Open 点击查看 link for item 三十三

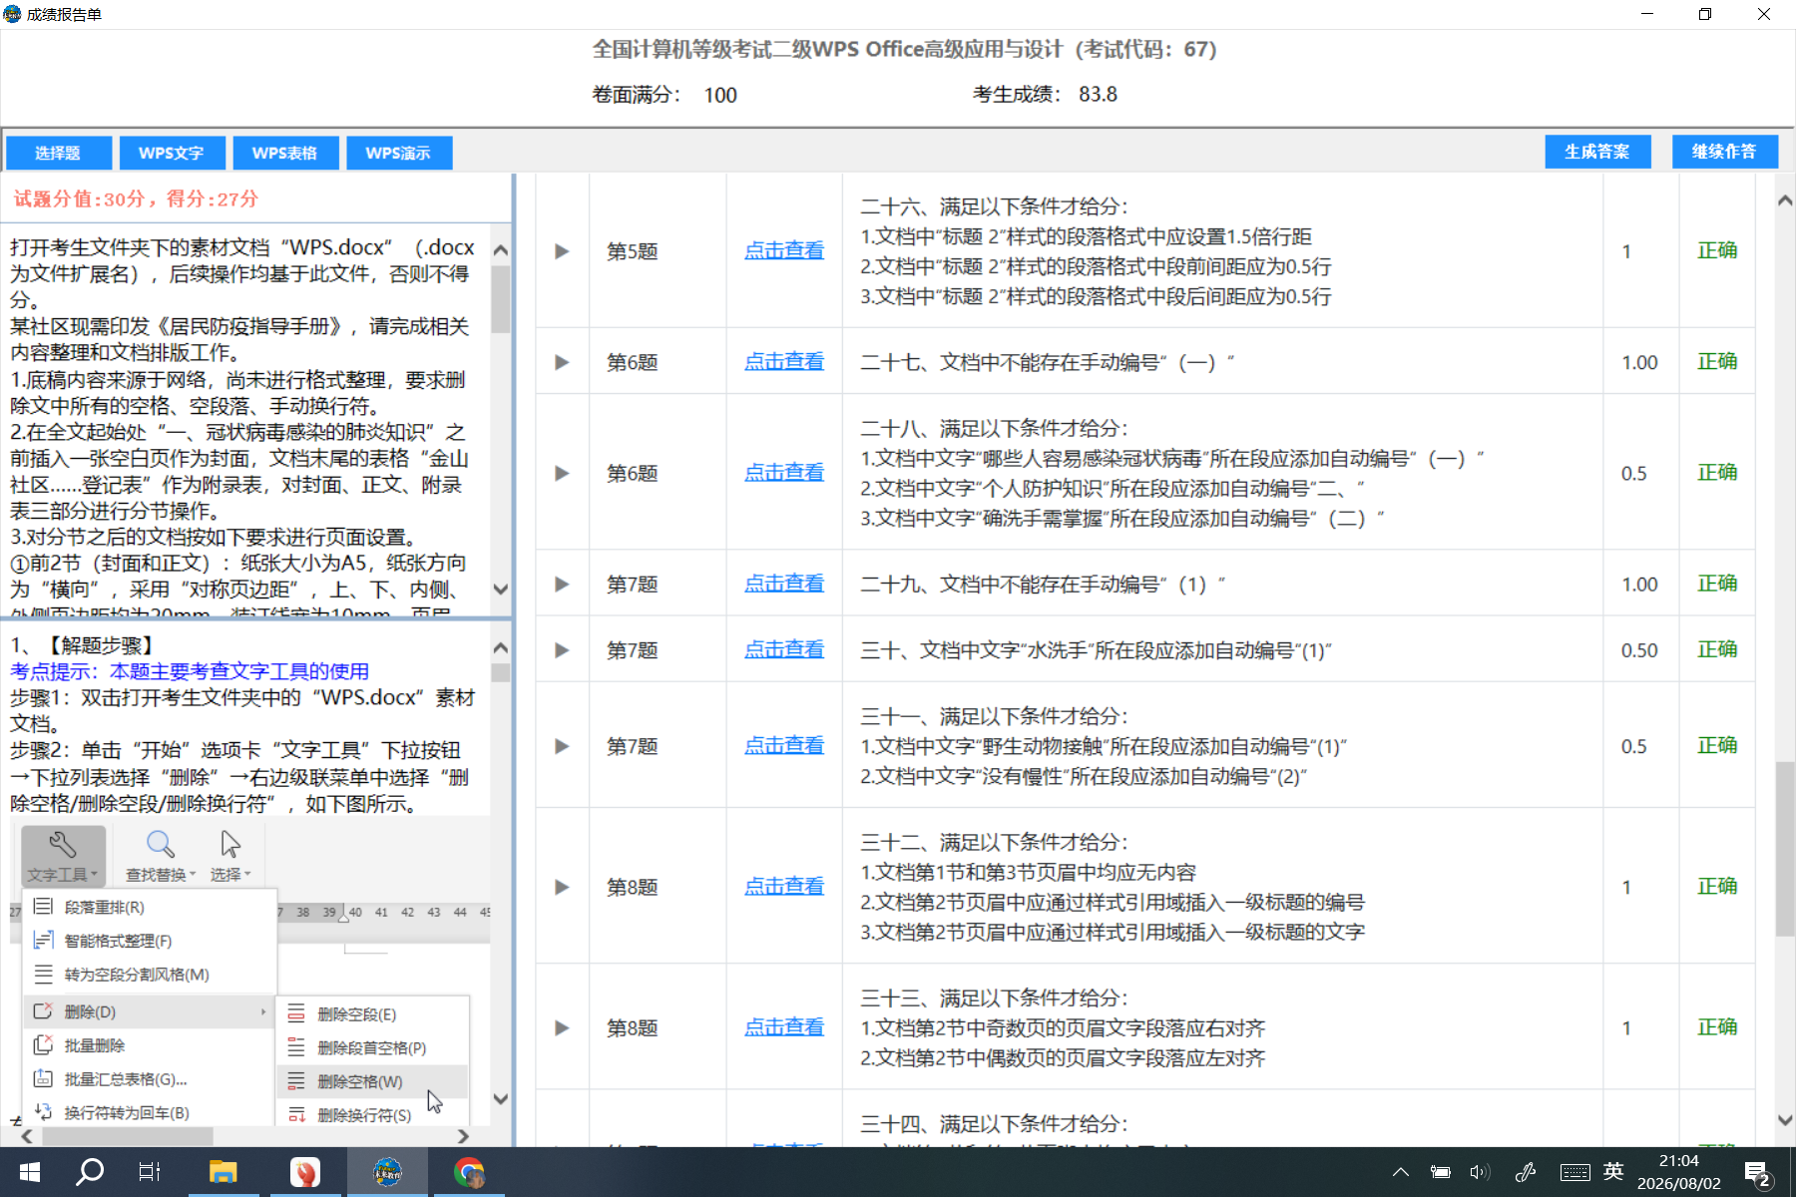coord(784,1027)
